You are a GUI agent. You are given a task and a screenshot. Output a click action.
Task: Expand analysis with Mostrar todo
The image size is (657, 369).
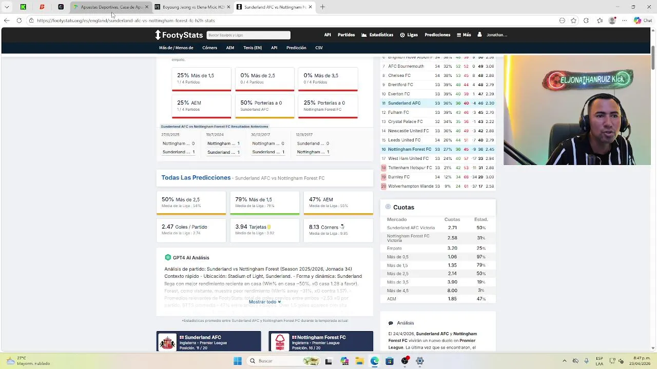pyautogui.click(x=264, y=302)
